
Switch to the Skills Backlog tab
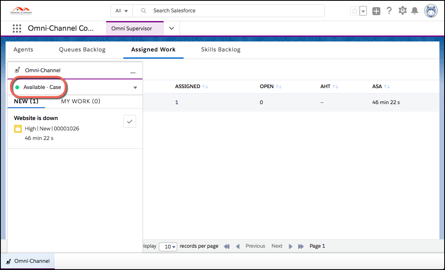tap(221, 49)
